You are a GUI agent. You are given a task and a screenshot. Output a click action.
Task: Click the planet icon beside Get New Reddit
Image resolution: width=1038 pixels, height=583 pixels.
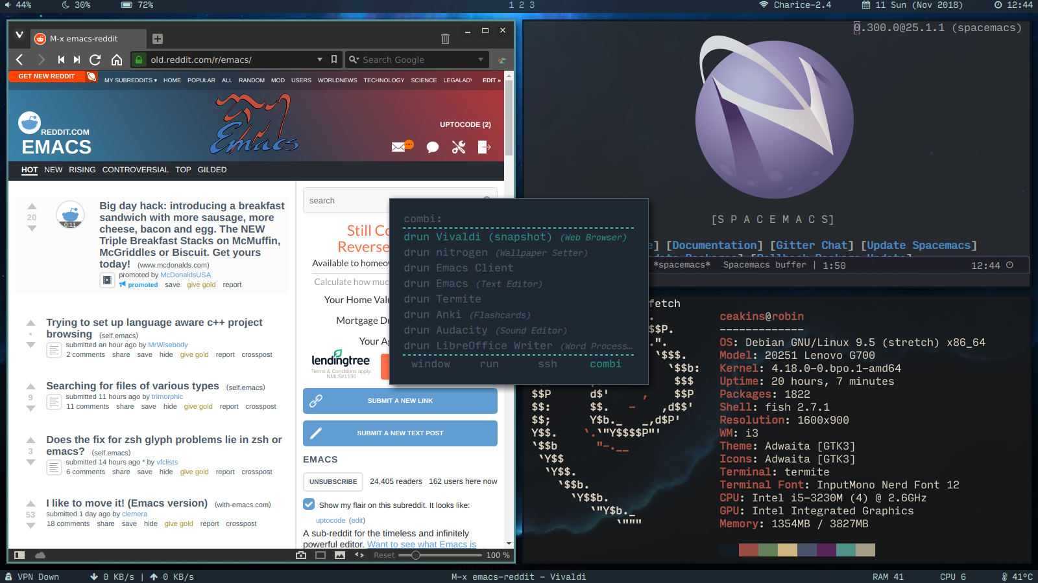coord(91,76)
